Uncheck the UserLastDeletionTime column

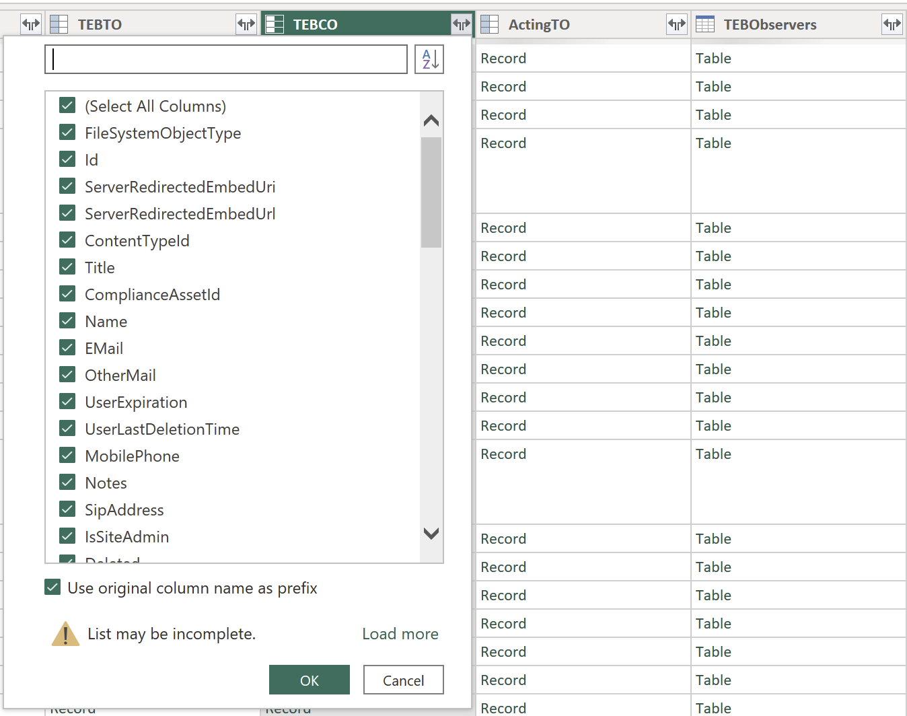pyautogui.click(x=67, y=429)
